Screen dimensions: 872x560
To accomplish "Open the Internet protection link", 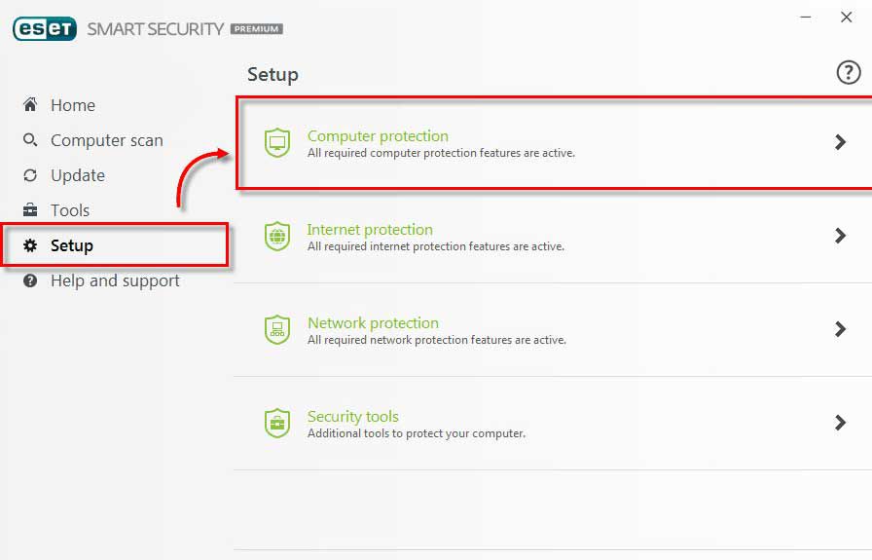I will [370, 230].
